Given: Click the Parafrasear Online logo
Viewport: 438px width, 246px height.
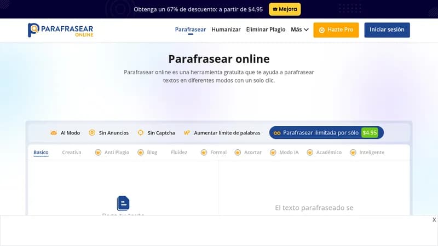Looking at the screenshot, I should pos(61,30).
